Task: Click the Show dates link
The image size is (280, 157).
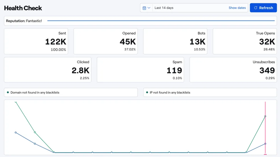Action: (237, 8)
